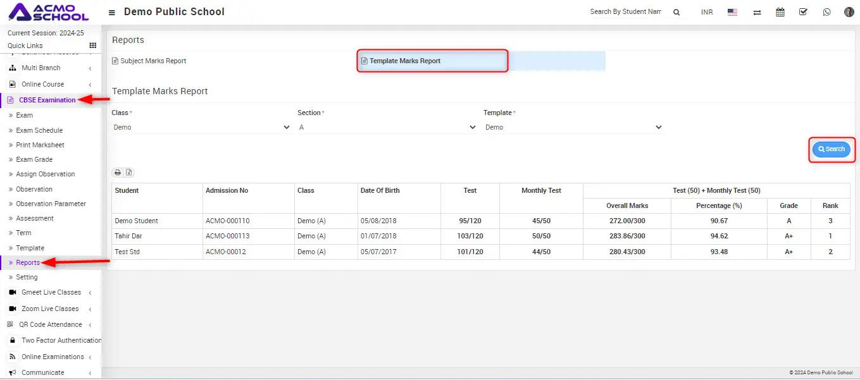Open the Template dropdown
Viewport: 860px width, 380px height.
click(x=573, y=127)
